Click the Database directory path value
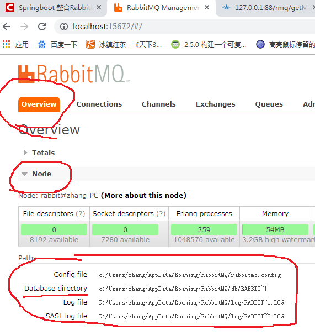315x335 pixels. (x=183, y=289)
